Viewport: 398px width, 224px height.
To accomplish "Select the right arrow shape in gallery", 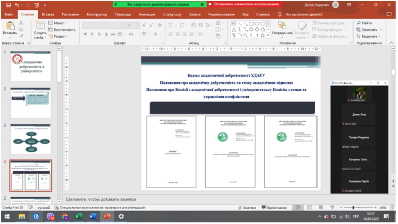I will click(x=251, y=29).
